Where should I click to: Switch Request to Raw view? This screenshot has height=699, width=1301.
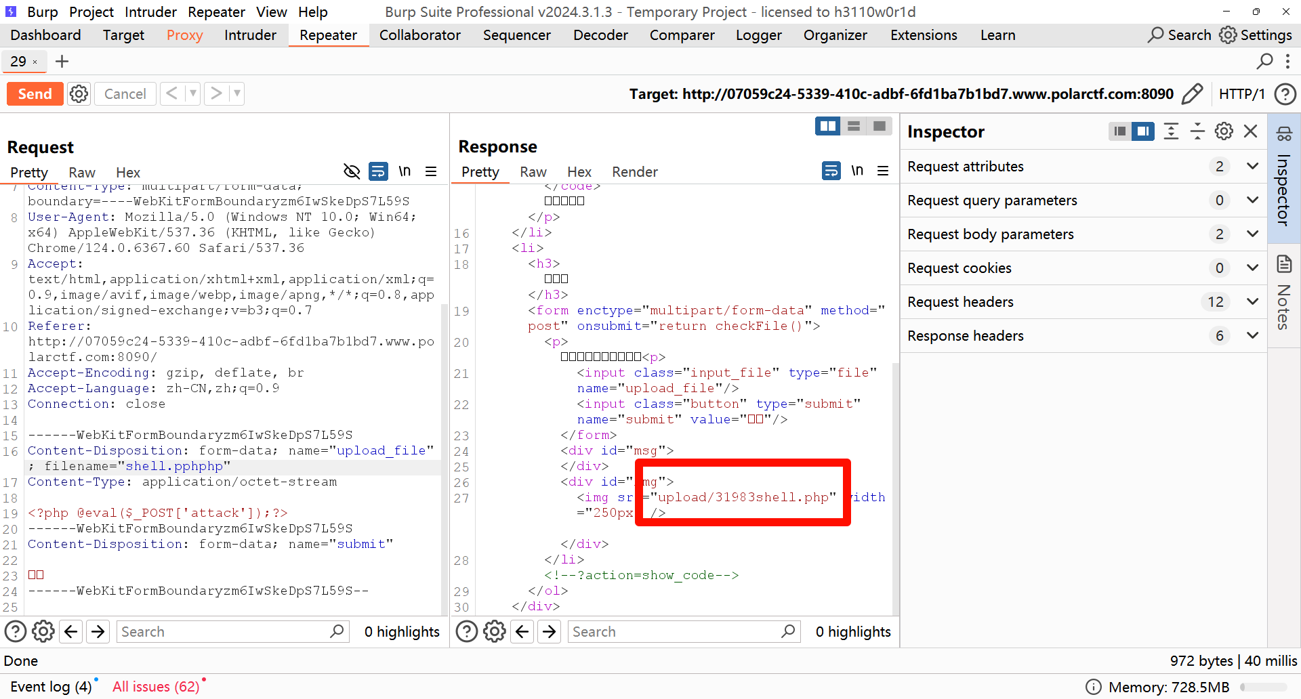click(82, 173)
